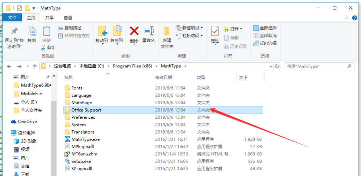Select the MathType.exe file
361x176 pixels.
(163, 139)
